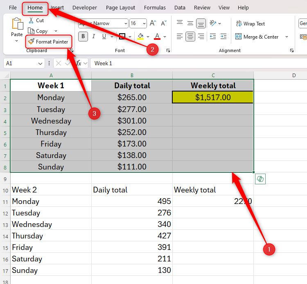Click the Orientation text angle icon

[x=213, y=23]
